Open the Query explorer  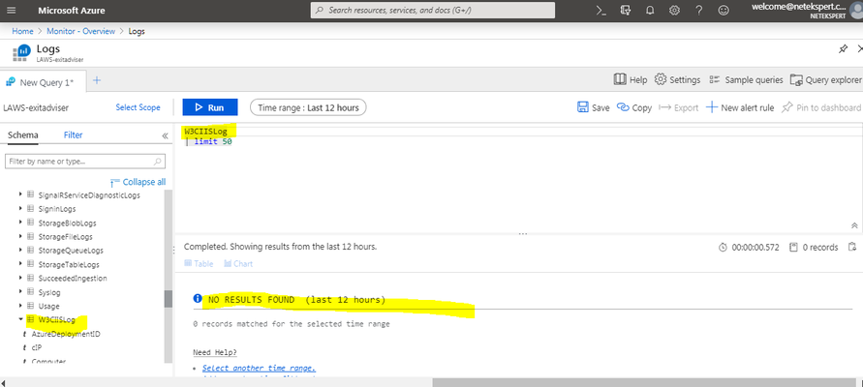825,79
